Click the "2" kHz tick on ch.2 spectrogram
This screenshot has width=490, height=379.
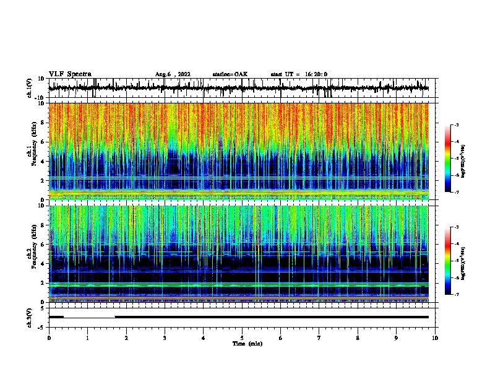[43, 283]
